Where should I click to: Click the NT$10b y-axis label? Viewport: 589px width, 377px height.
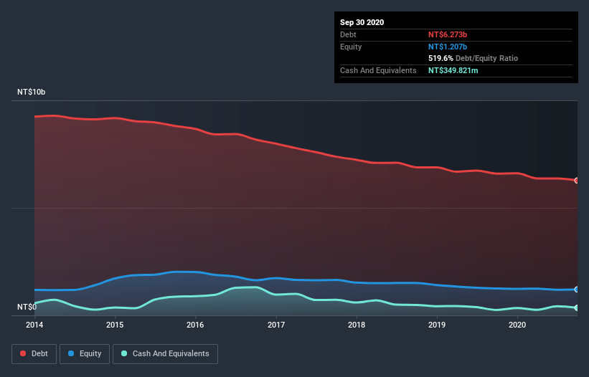coord(31,92)
